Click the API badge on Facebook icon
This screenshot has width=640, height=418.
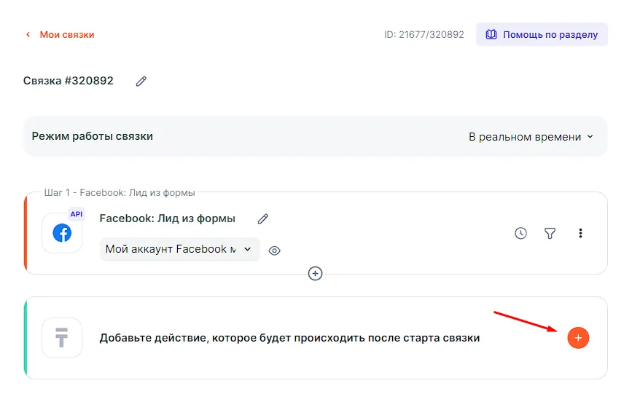click(77, 214)
